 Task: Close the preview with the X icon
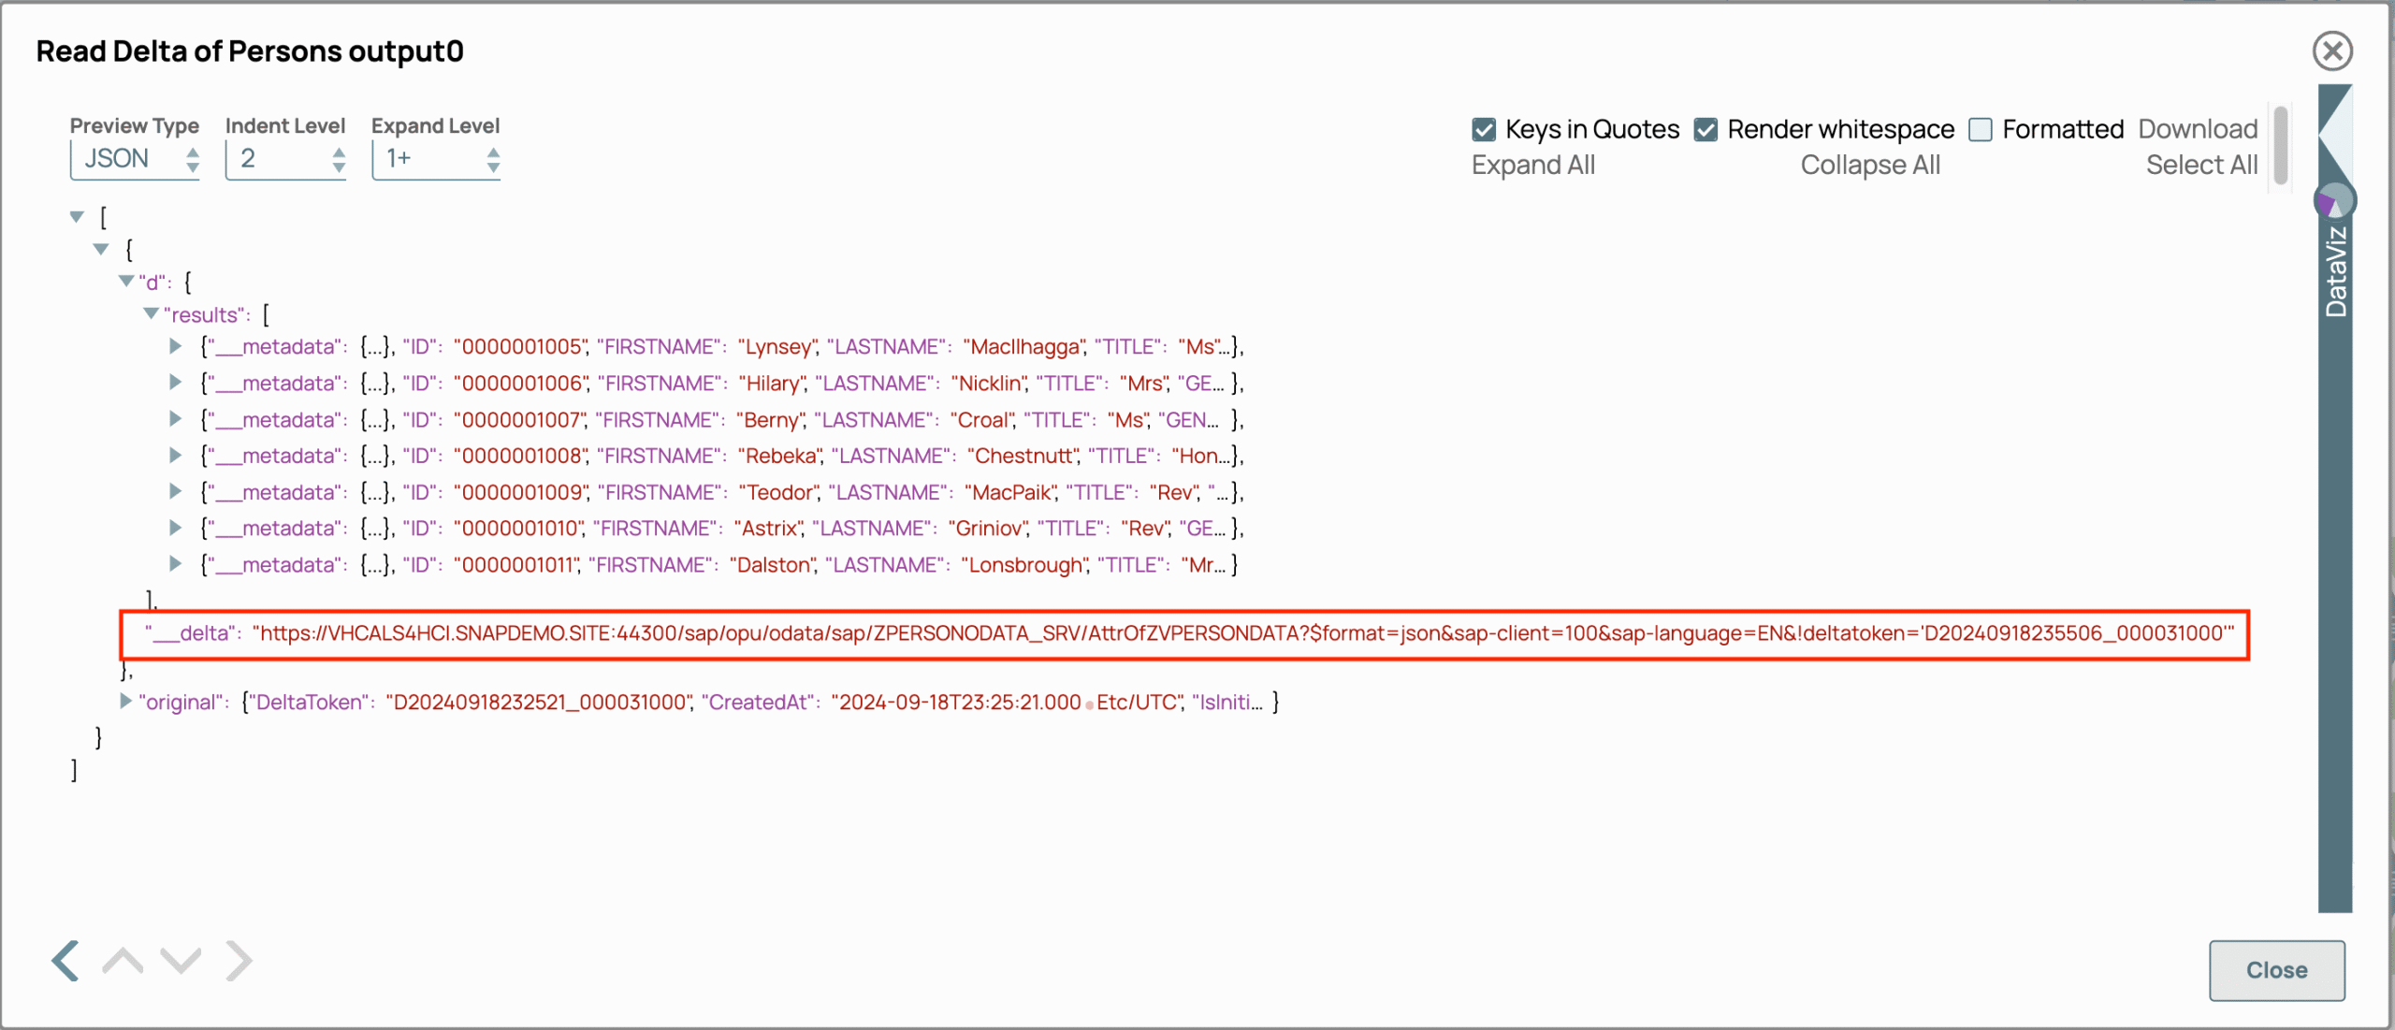[2332, 51]
